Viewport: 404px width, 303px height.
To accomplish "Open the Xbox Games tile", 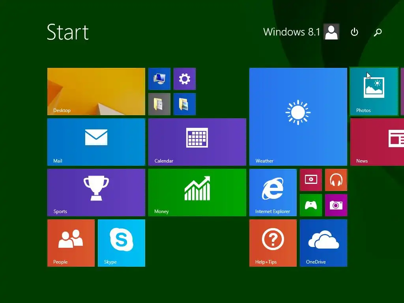I will click(x=311, y=205).
